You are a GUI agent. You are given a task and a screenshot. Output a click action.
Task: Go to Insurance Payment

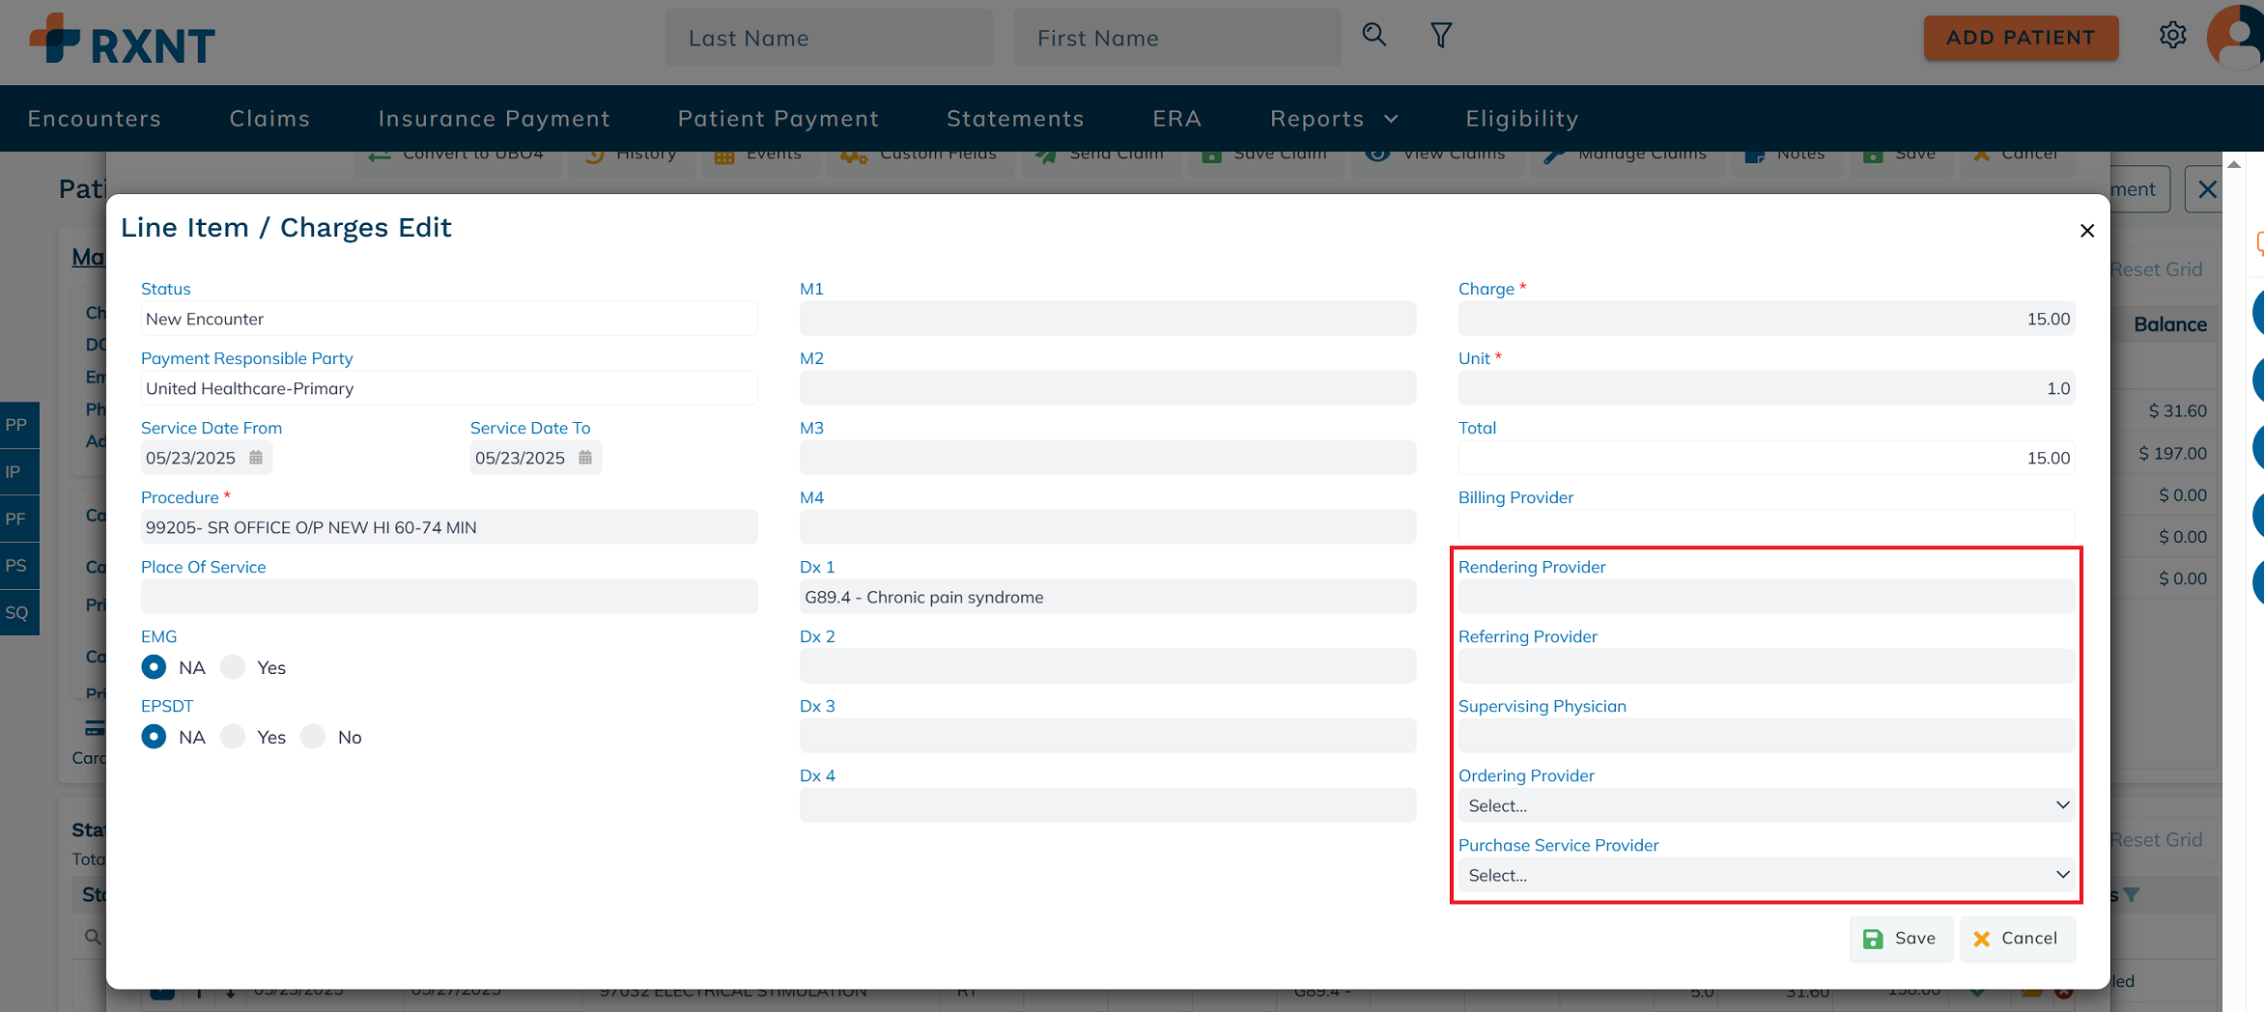pos(494,119)
